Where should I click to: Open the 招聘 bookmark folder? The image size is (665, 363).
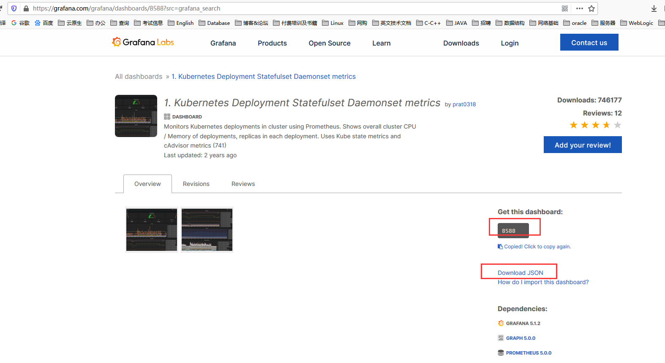tap(481, 23)
